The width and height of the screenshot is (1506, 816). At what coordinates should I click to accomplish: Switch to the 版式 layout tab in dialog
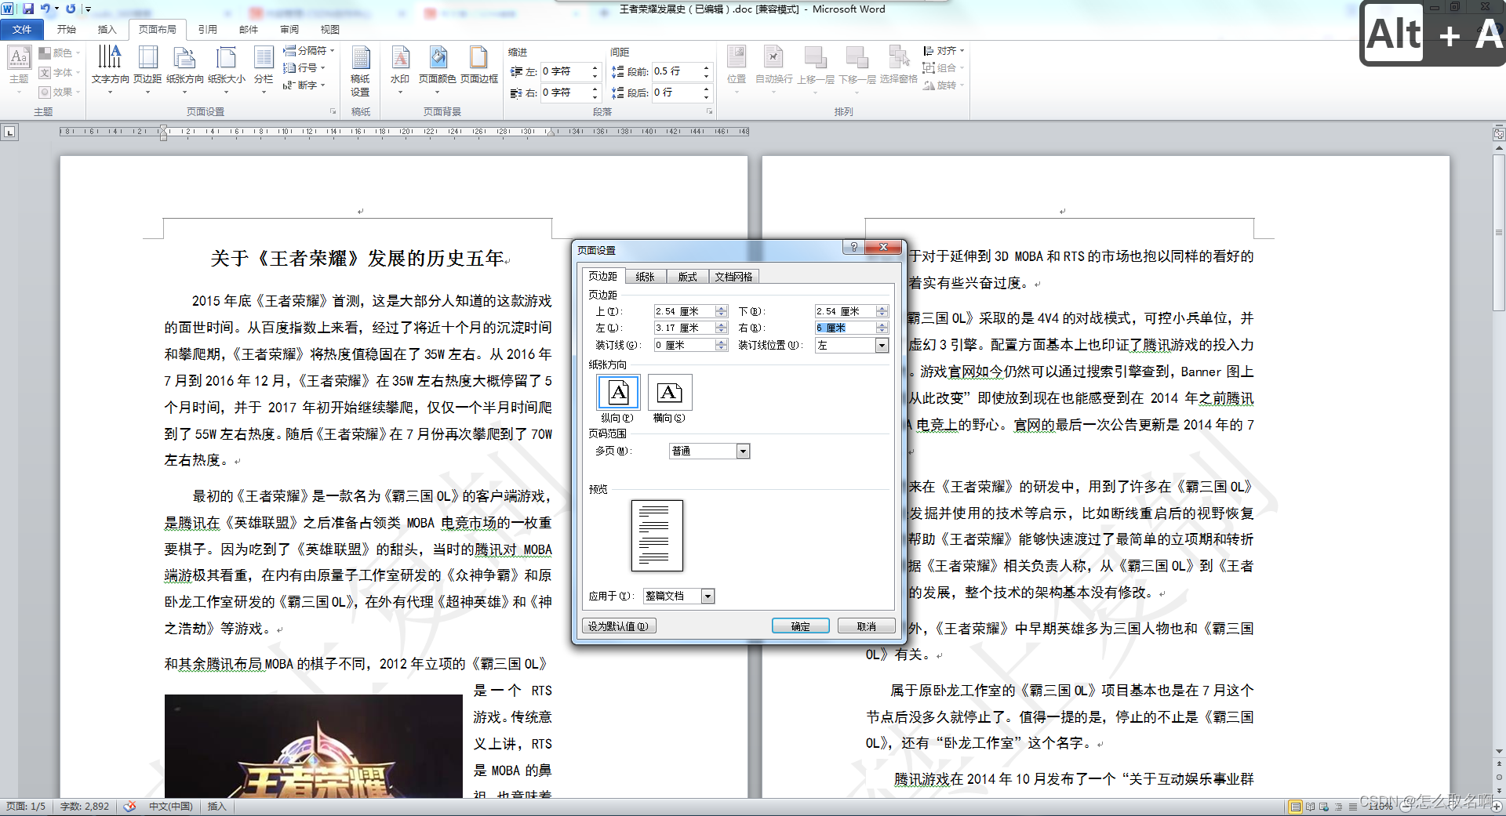(687, 277)
